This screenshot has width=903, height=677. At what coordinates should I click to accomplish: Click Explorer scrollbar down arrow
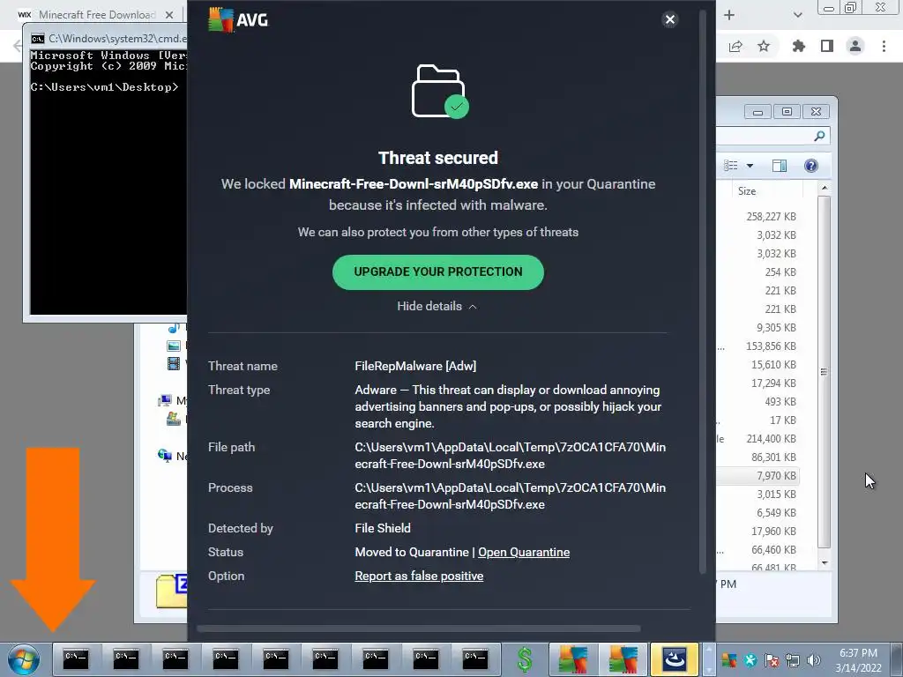[825, 562]
